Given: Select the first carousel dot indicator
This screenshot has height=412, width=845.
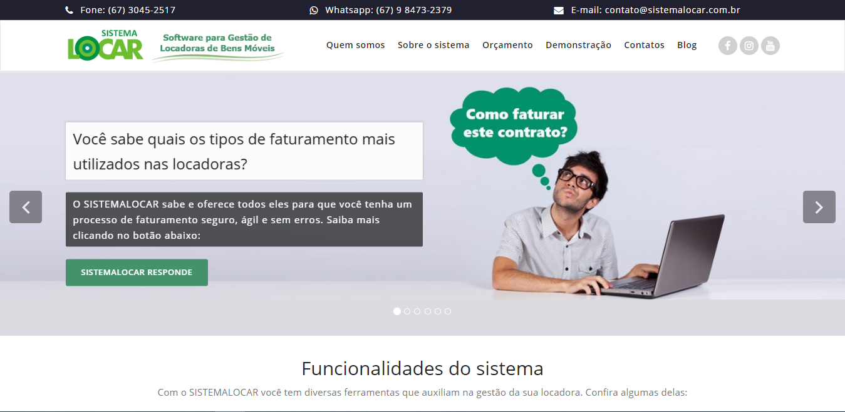Looking at the screenshot, I should click(x=397, y=311).
